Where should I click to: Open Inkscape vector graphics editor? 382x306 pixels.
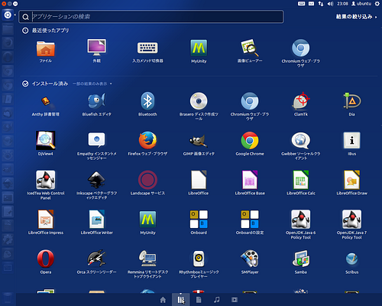(x=96, y=180)
